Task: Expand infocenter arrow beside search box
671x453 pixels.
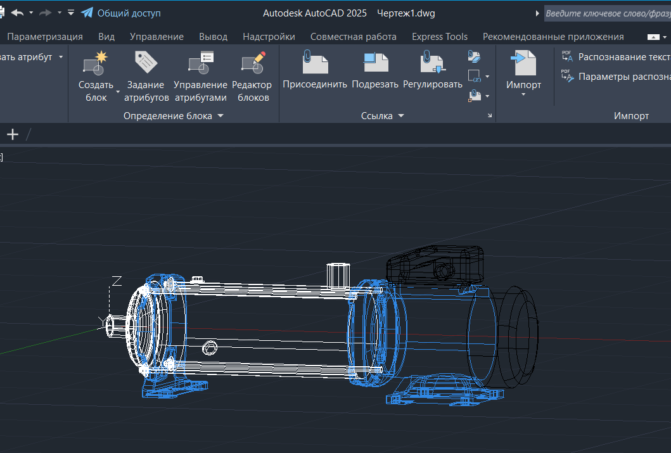Action: pos(537,13)
